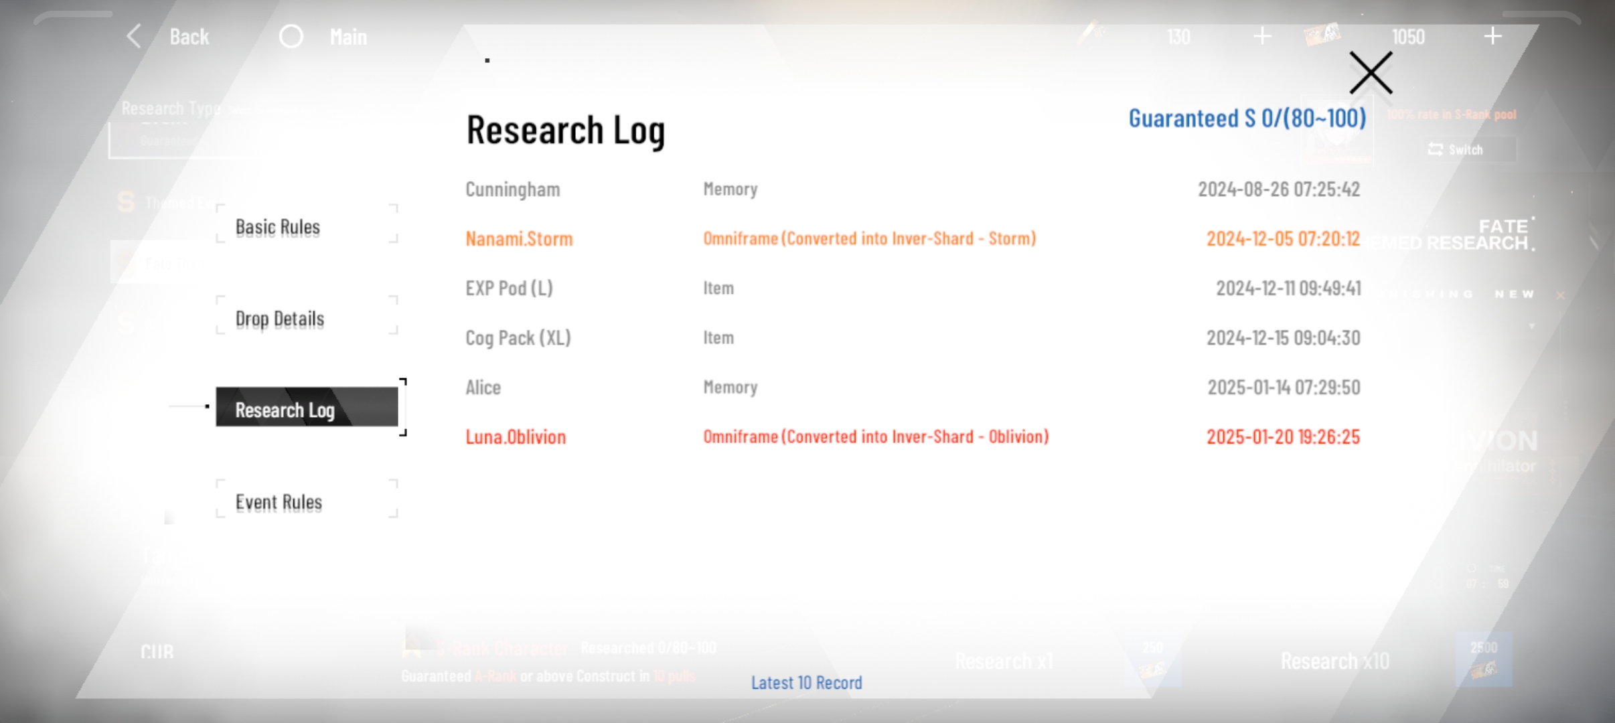Close the Research Log popup
Screen dimensions: 1615x723
(x=1371, y=72)
